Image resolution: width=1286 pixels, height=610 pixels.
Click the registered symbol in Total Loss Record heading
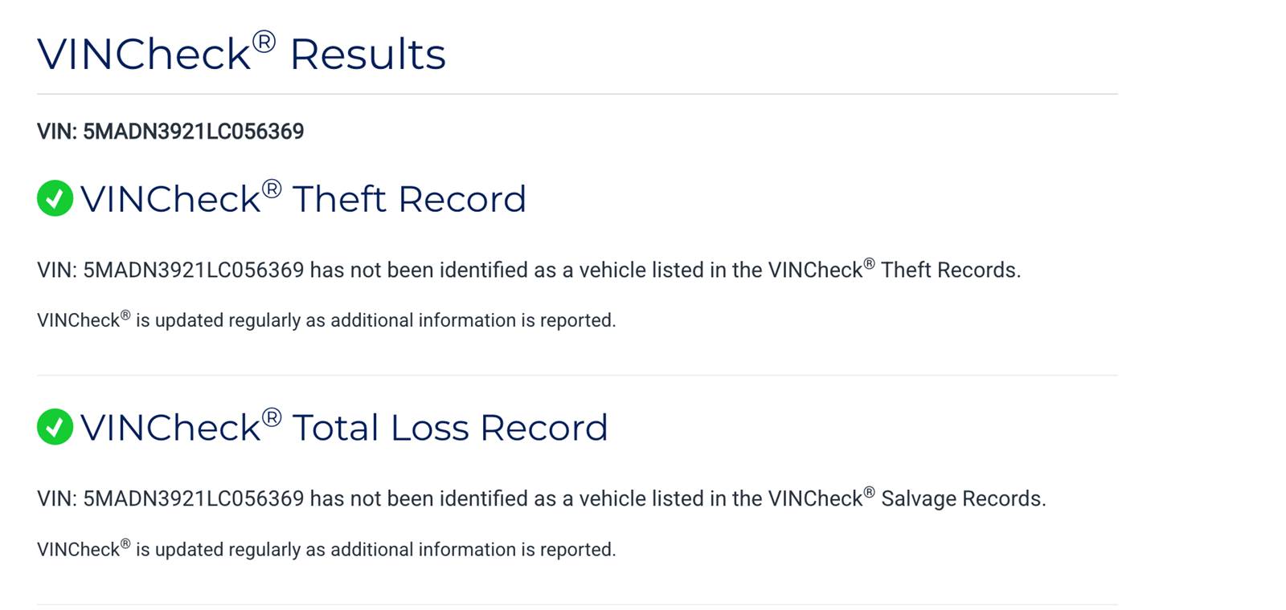click(272, 417)
